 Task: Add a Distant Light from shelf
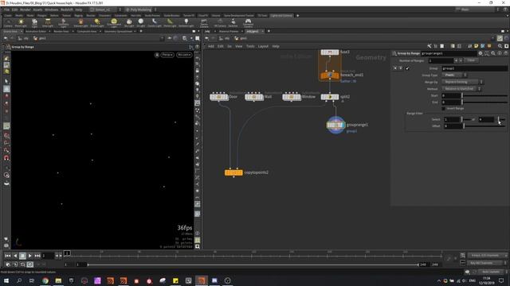coord(97,23)
